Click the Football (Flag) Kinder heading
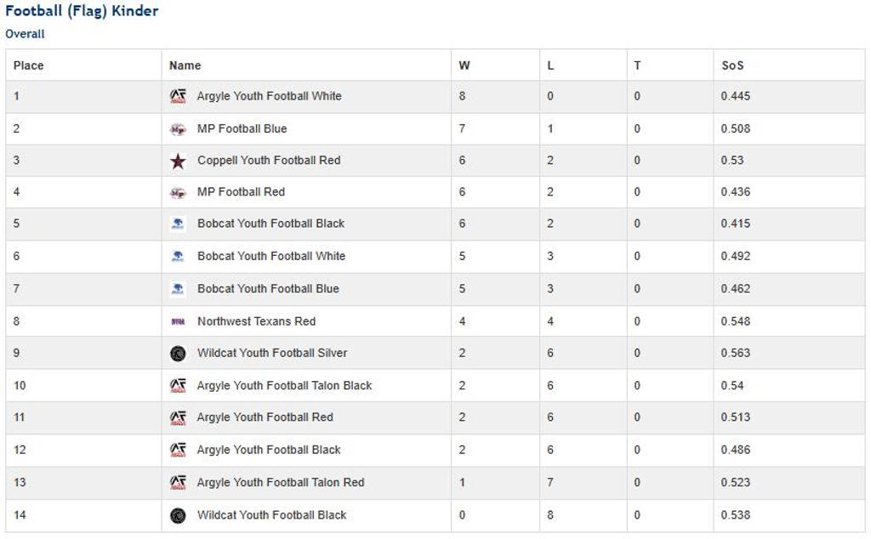The width and height of the screenshot is (871, 539). pyautogui.click(x=82, y=11)
